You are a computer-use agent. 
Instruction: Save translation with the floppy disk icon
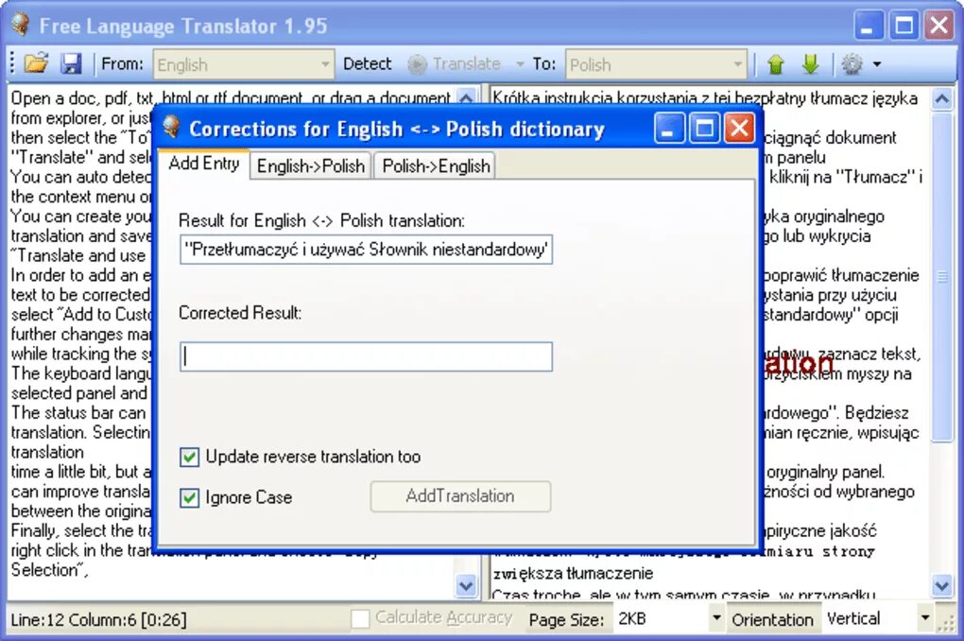coord(71,63)
